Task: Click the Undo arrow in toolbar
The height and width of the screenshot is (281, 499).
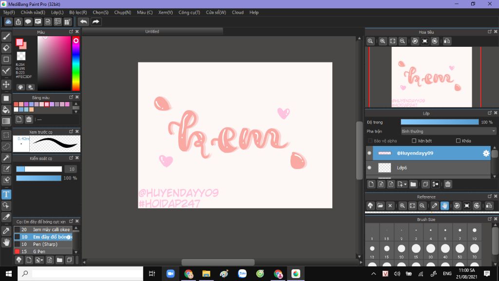Action: (x=83, y=21)
